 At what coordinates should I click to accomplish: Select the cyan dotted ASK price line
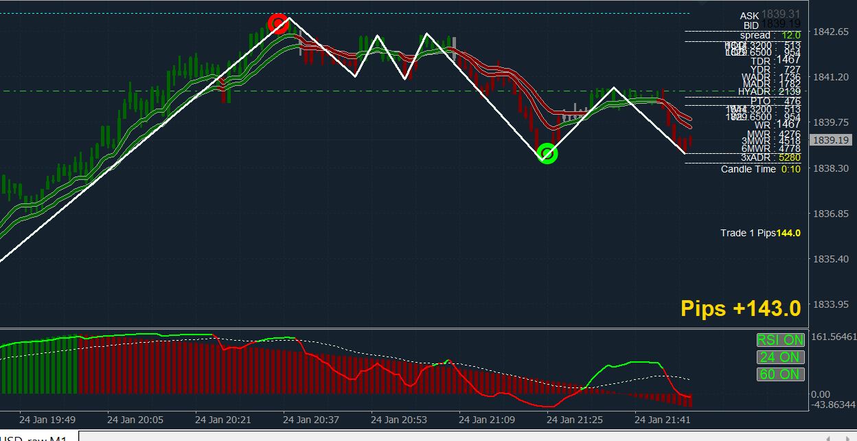pos(343,13)
